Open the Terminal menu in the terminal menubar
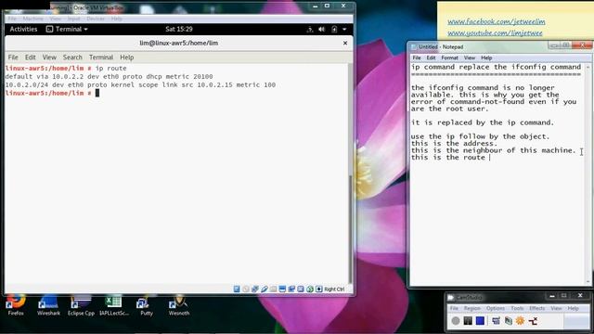The width and height of the screenshot is (594, 334). click(x=101, y=58)
